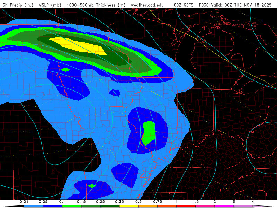The height and width of the screenshot is (208, 277).
Task: Click the bright green 0.1–0.15 legend swatch
Action: pyautogui.click(x=72, y=206)
